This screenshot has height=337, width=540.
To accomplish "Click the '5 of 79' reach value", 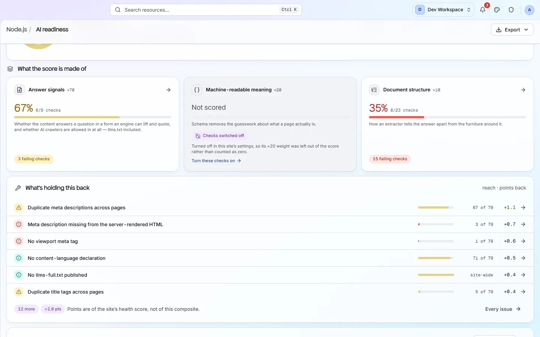I will pyautogui.click(x=484, y=292).
